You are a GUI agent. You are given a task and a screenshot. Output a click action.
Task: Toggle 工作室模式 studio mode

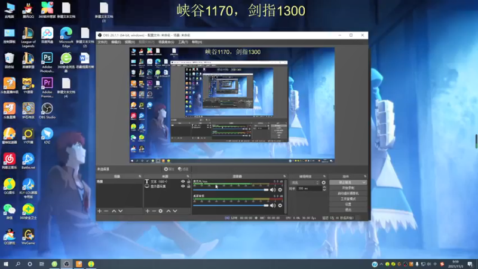[x=348, y=199]
